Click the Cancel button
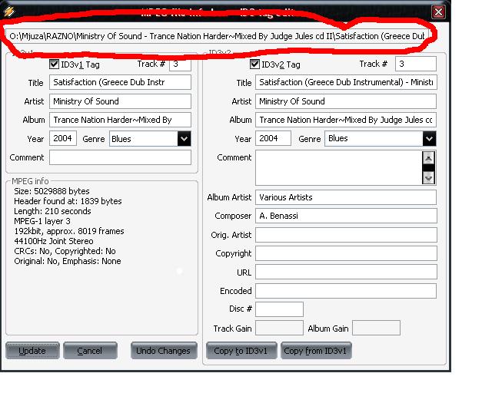This screenshot has height=393, width=492. [89, 351]
